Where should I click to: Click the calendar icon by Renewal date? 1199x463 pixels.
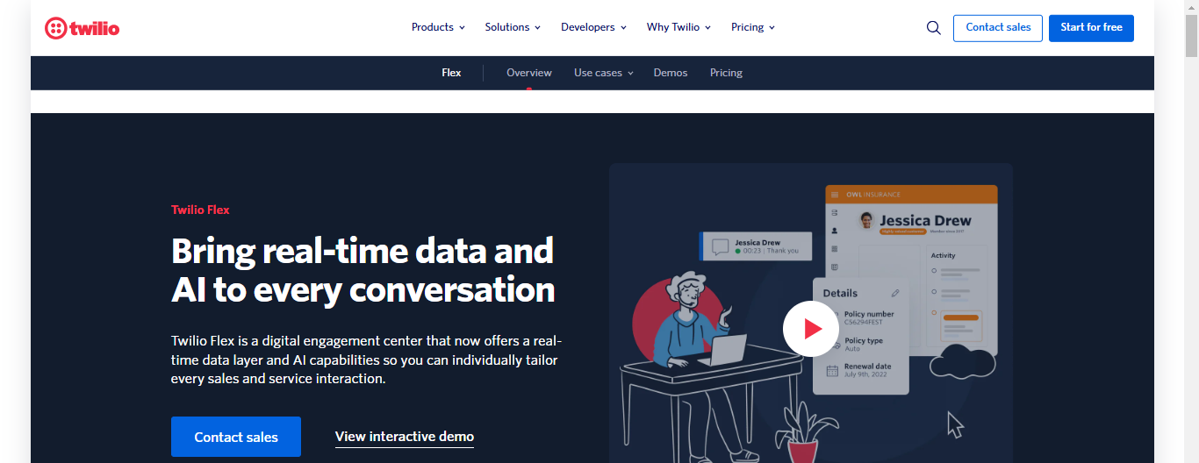coord(832,370)
